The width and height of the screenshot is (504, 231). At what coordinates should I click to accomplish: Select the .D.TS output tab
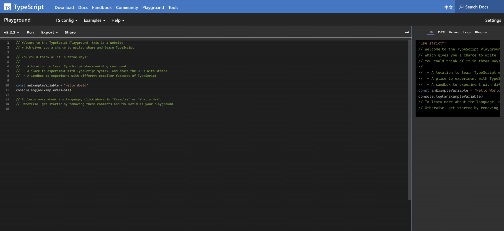pyautogui.click(x=441, y=32)
